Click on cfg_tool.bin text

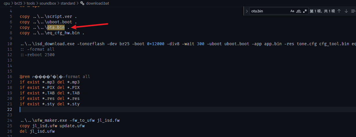(334, 44)
